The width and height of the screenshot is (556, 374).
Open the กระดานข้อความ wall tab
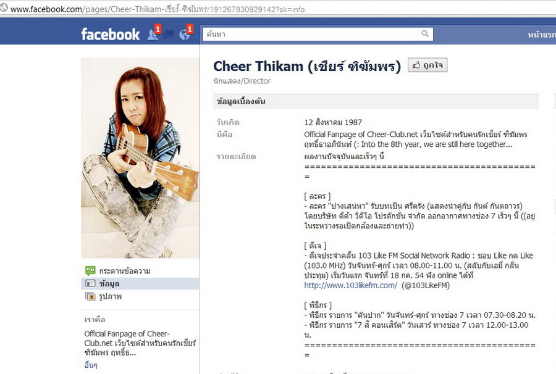coord(125,271)
